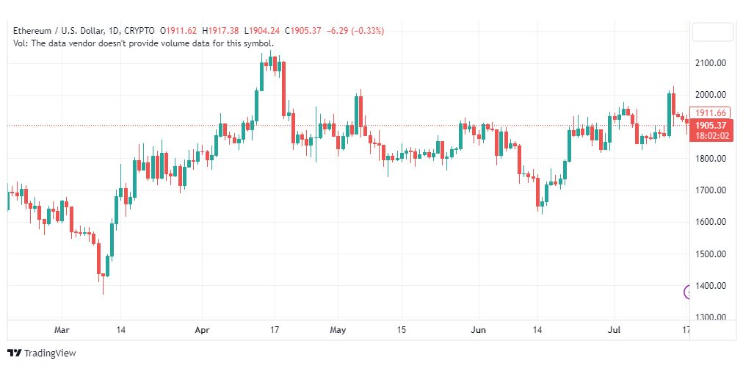Click the purple circular event icon near 1400.00
The width and height of the screenshot is (743, 366).
[x=687, y=292]
